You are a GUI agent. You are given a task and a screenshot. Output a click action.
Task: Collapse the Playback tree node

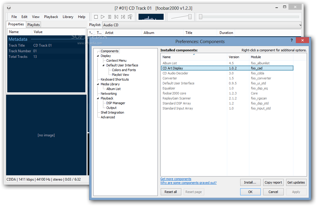(98, 98)
